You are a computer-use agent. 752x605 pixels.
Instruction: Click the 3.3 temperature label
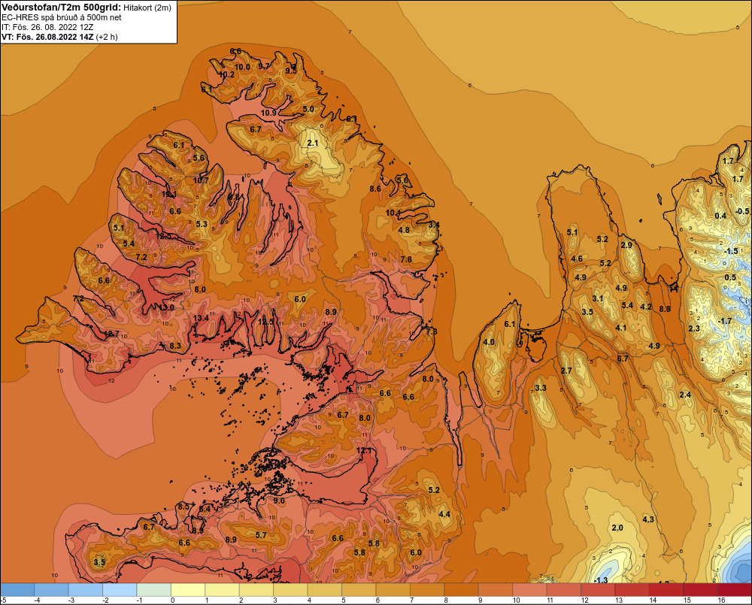tap(541, 388)
